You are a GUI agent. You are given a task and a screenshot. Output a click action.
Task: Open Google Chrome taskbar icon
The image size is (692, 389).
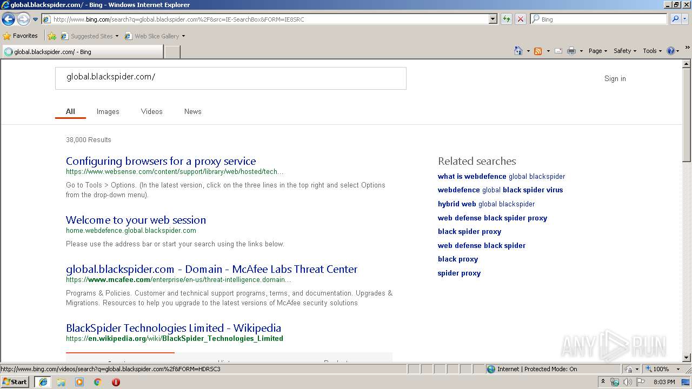98,382
